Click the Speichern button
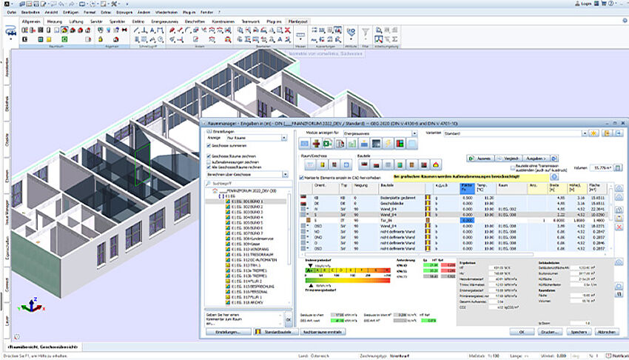This screenshot has width=629, height=360. (578, 332)
